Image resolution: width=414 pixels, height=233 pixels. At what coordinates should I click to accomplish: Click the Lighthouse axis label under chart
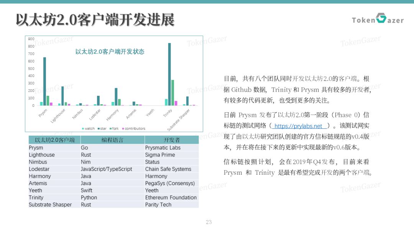[x=58, y=116]
